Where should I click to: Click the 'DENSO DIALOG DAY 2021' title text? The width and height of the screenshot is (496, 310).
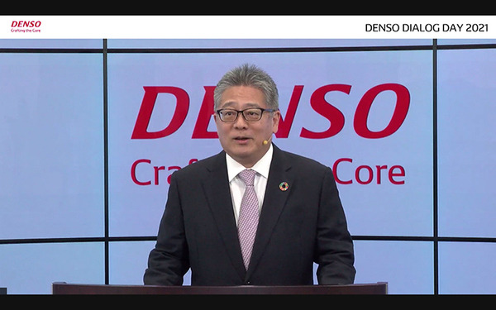tap(427, 28)
